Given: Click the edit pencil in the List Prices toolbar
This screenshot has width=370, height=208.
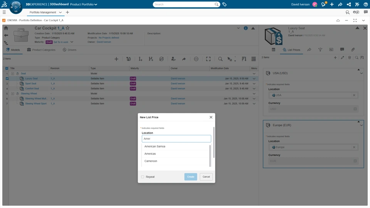Looking at the screenshot, I should pyautogui.click(x=342, y=57).
